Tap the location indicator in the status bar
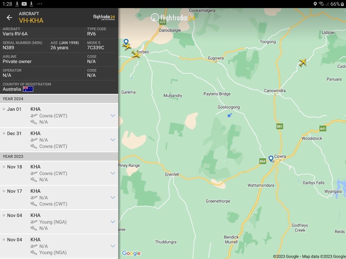This screenshot has width=346, height=259. coord(315,4)
